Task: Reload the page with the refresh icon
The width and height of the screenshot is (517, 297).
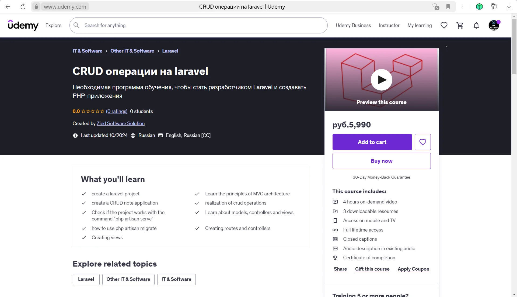Action: [x=23, y=6]
